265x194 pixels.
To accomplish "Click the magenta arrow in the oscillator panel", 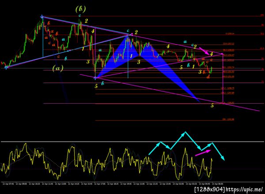I will coord(203,153).
